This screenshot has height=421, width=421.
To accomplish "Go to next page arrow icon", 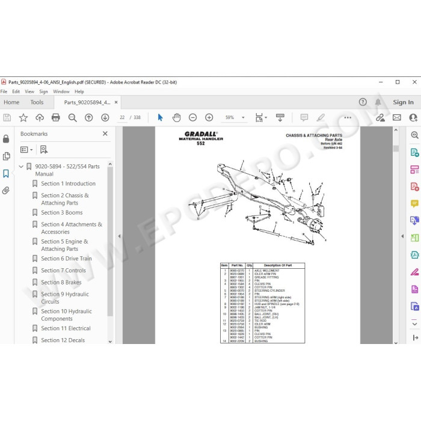I will [x=105, y=118].
